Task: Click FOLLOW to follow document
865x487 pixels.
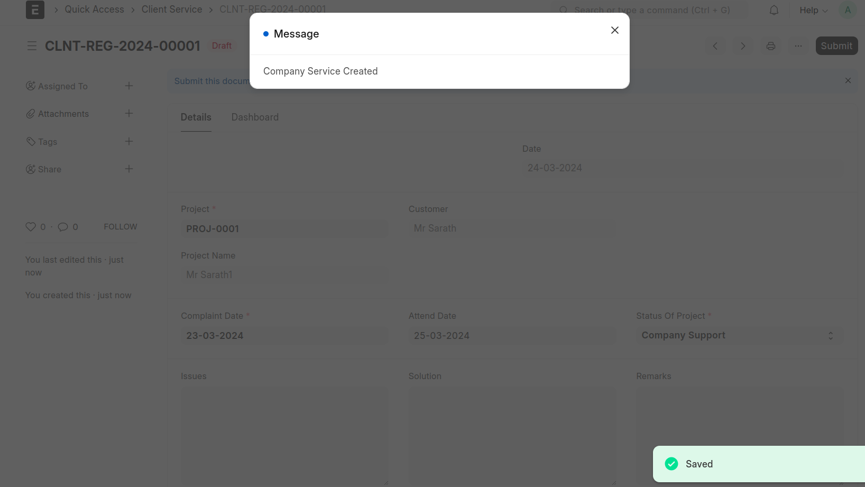Action: point(121,226)
